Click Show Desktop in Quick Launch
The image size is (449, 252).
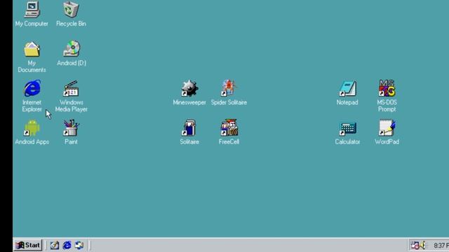click(x=55, y=245)
